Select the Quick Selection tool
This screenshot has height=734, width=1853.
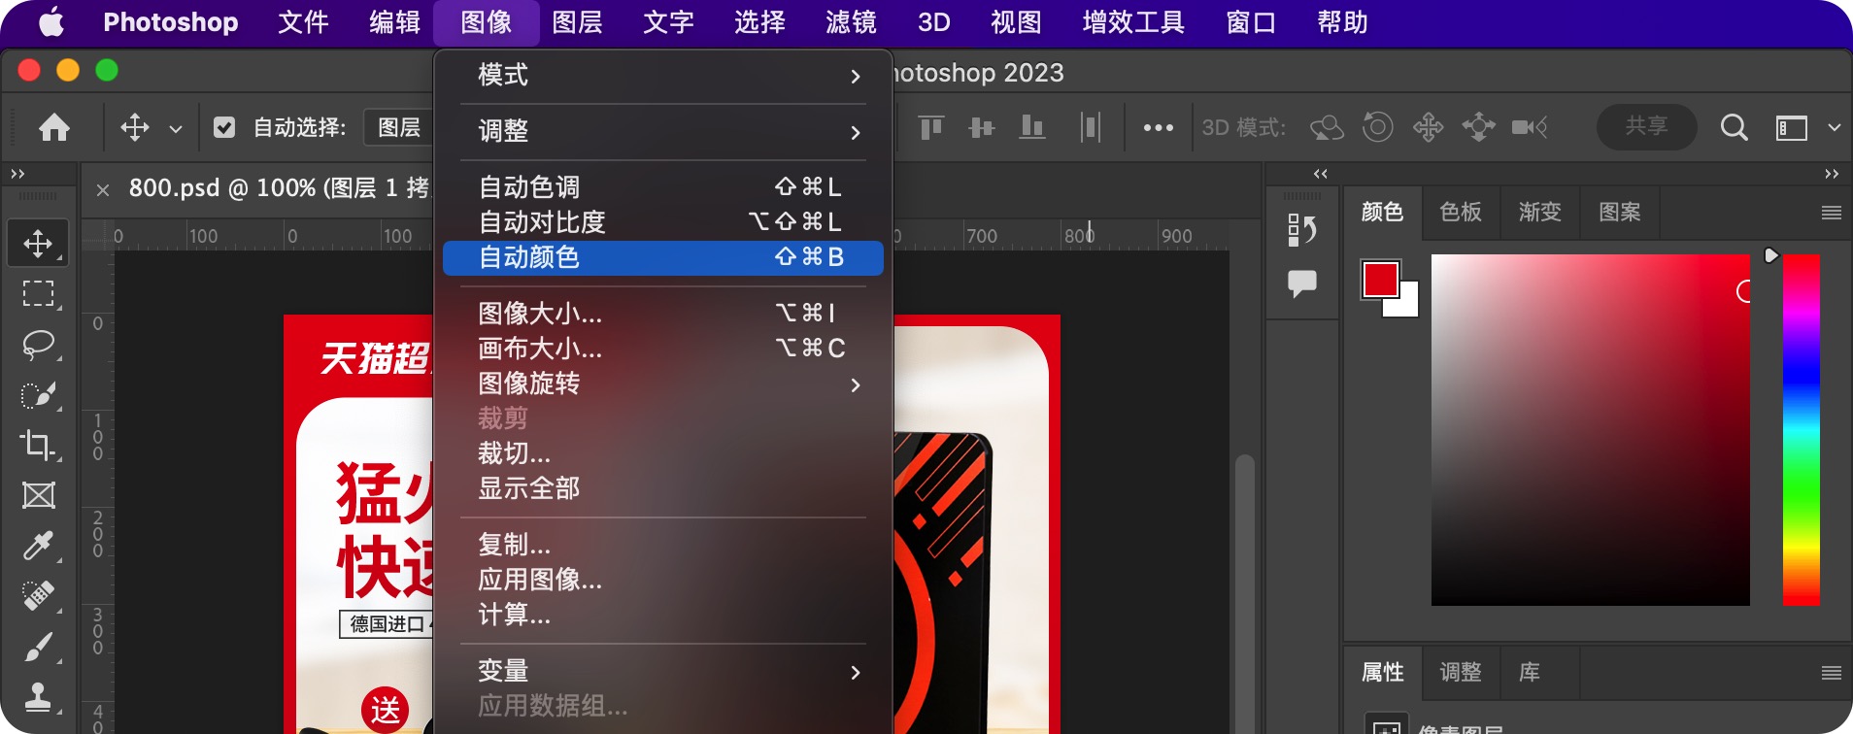pos(39,394)
